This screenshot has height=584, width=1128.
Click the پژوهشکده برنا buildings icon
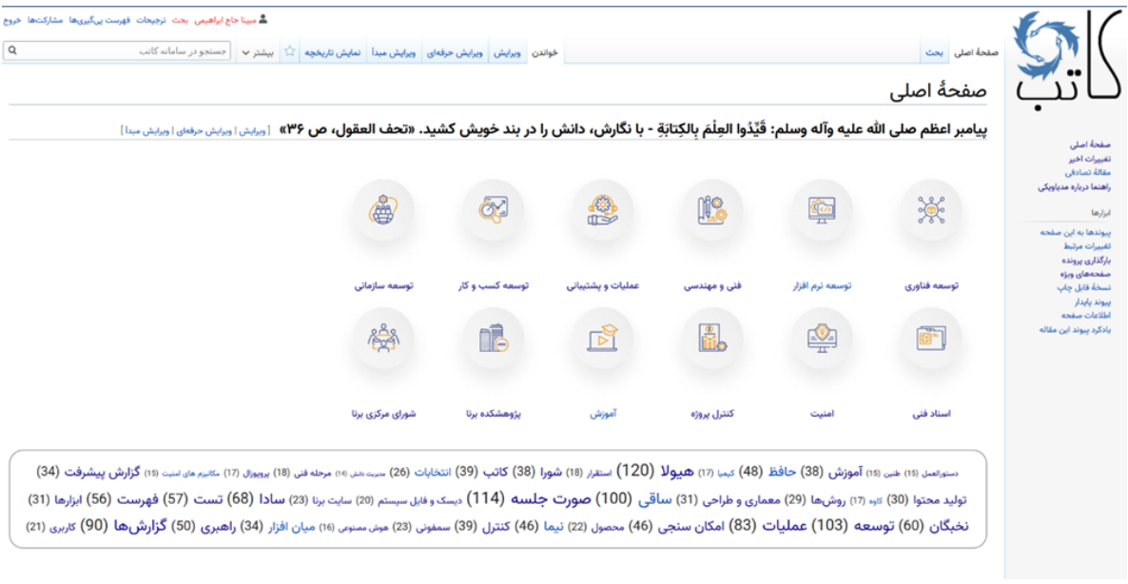pos(494,338)
